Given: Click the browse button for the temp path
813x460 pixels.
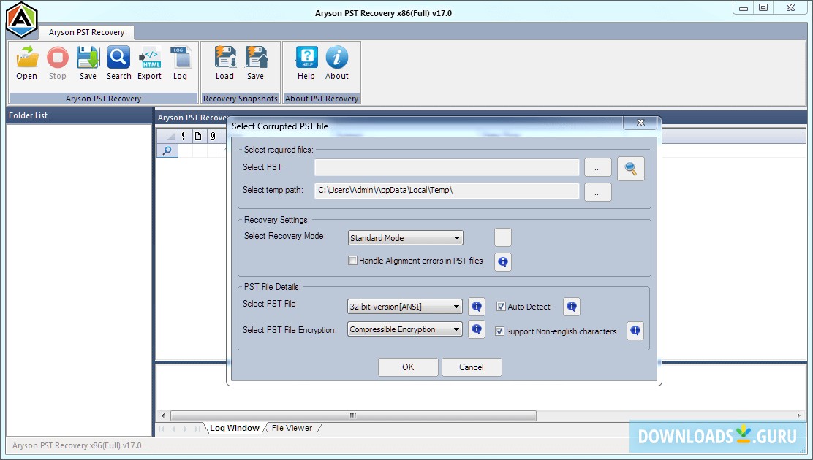Looking at the screenshot, I should [x=598, y=192].
